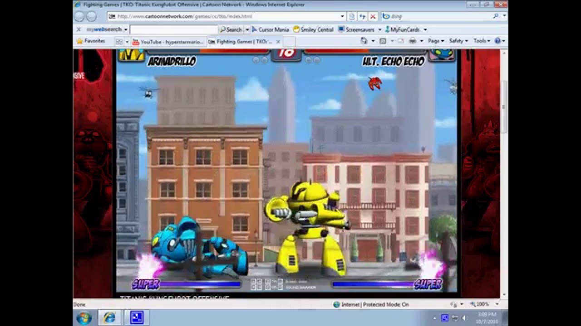Screen dimensions: 581x326
Task: Click the Home icon in command bar
Action: click(x=364, y=41)
